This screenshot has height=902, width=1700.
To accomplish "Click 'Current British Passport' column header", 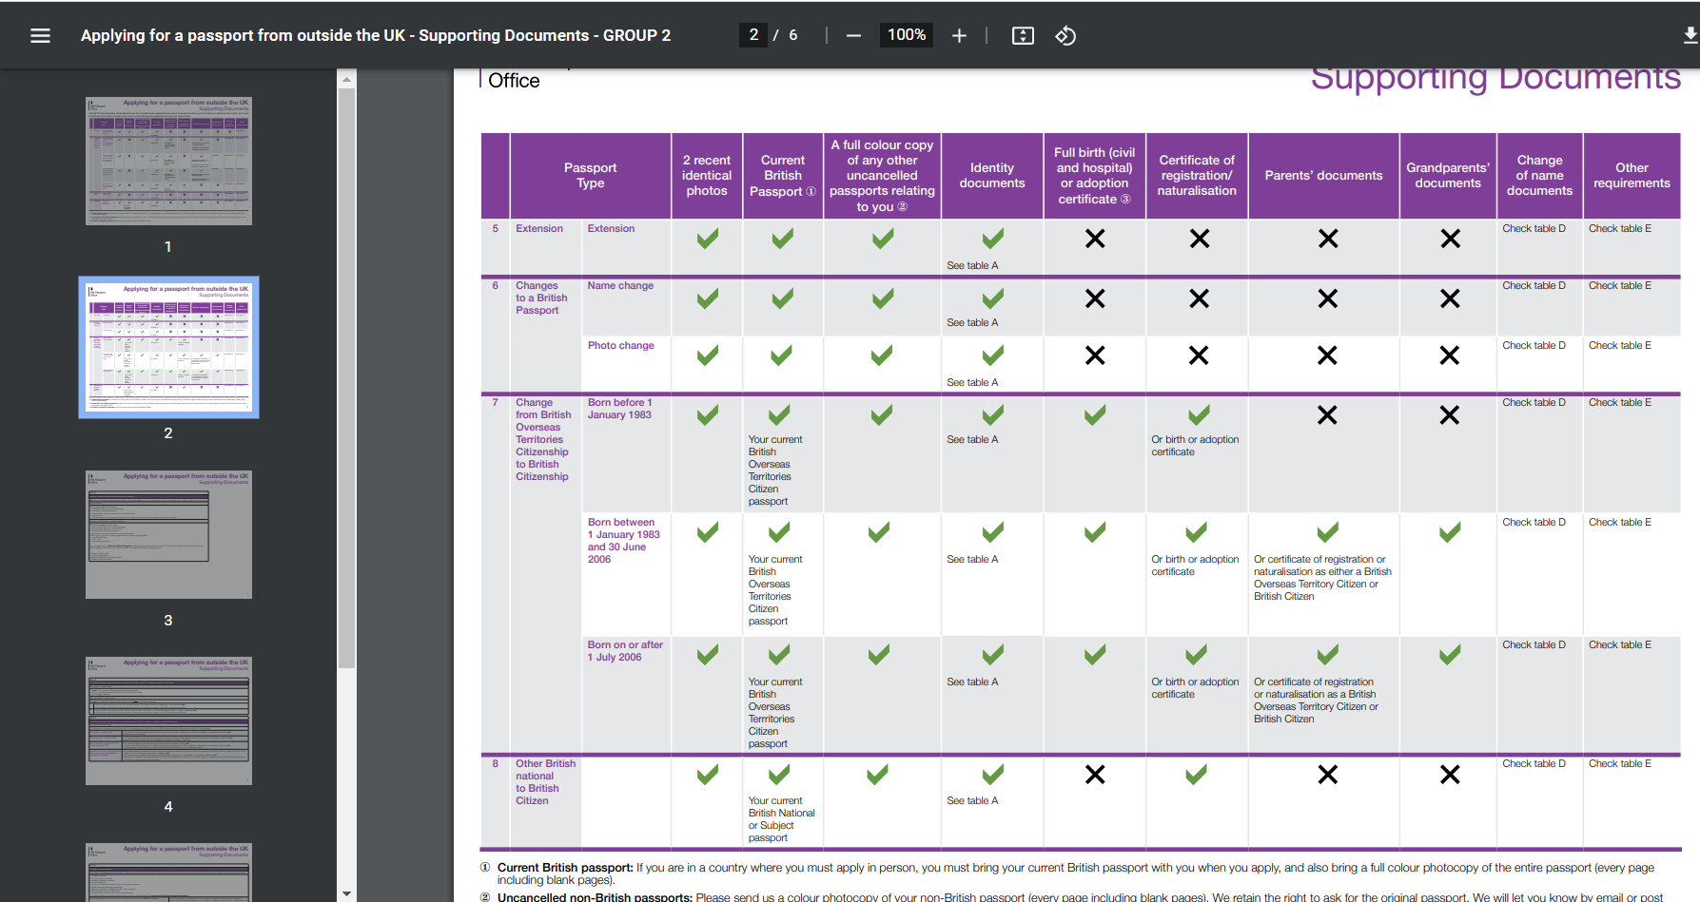I will pyautogui.click(x=783, y=175).
